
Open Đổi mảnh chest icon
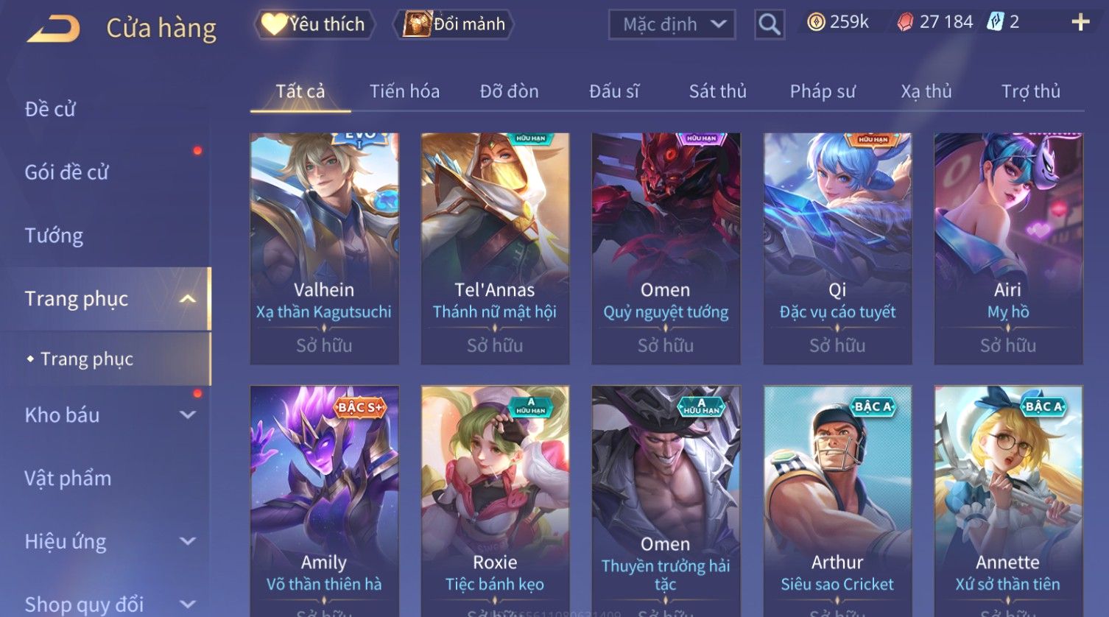pyautogui.click(x=417, y=24)
